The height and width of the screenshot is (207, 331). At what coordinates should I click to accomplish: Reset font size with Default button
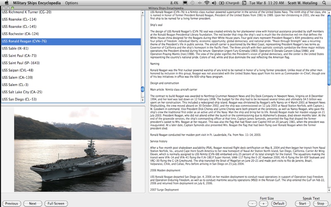pos(278,204)
